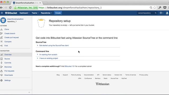Go to Overview in navigation
This screenshot has width=169, height=95.
(x=8, y=55)
